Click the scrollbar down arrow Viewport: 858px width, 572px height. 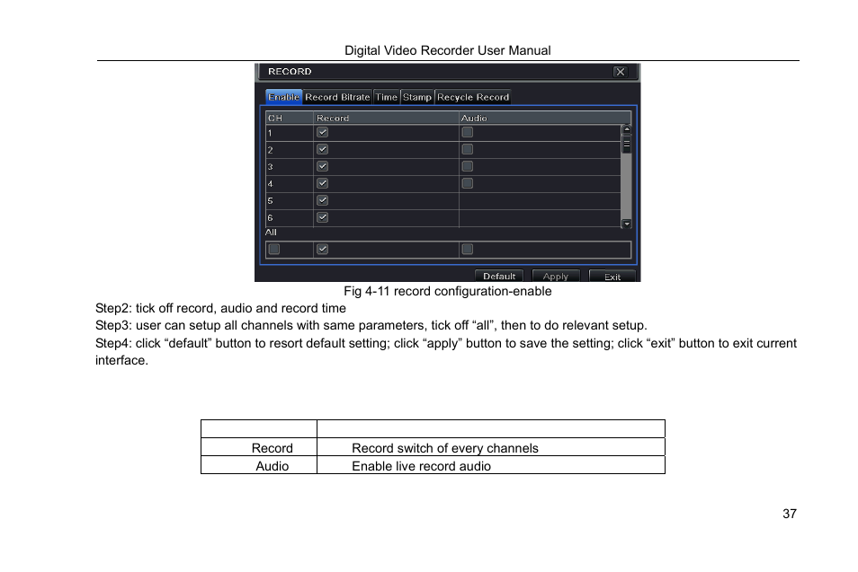tap(627, 224)
